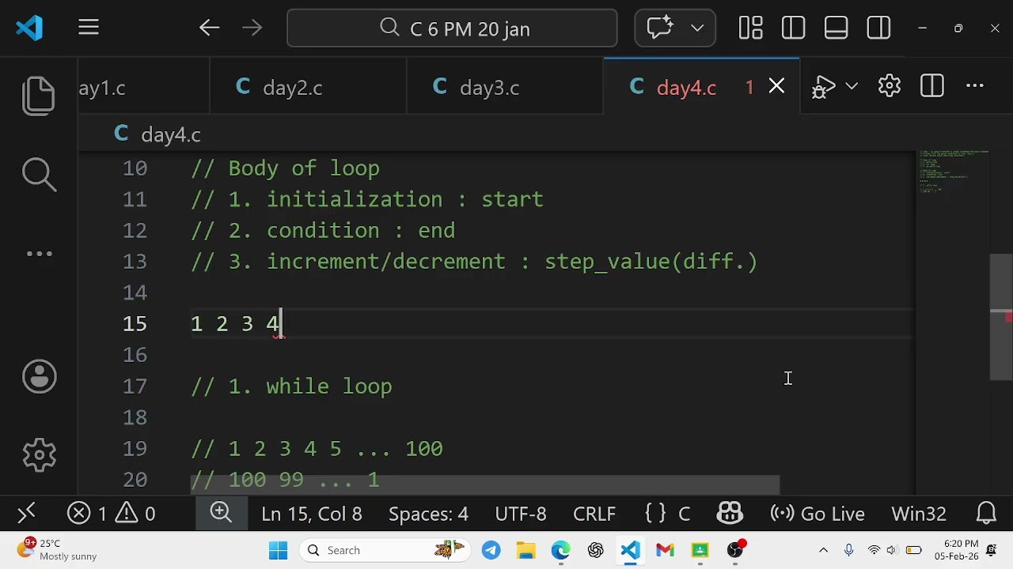Click the Debug C/C++ File run button
This screenshot has height=569, width=1013.
[x=824, y=87]
